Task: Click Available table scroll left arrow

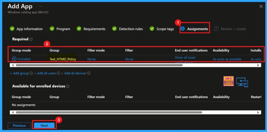Action: pos(13,112)
